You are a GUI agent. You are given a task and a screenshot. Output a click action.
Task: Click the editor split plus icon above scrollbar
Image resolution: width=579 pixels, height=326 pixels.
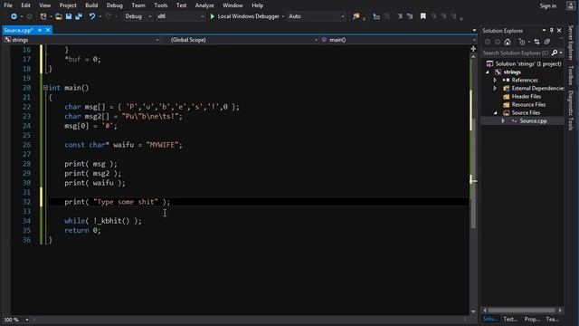coord(473,49)
